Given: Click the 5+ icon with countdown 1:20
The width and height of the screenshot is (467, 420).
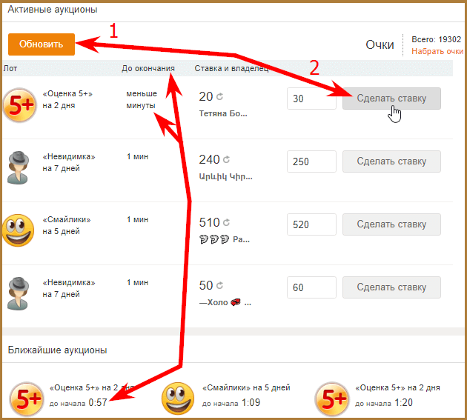Looking at the screenshot, I should pyautogui.click(x=332, y=399).
